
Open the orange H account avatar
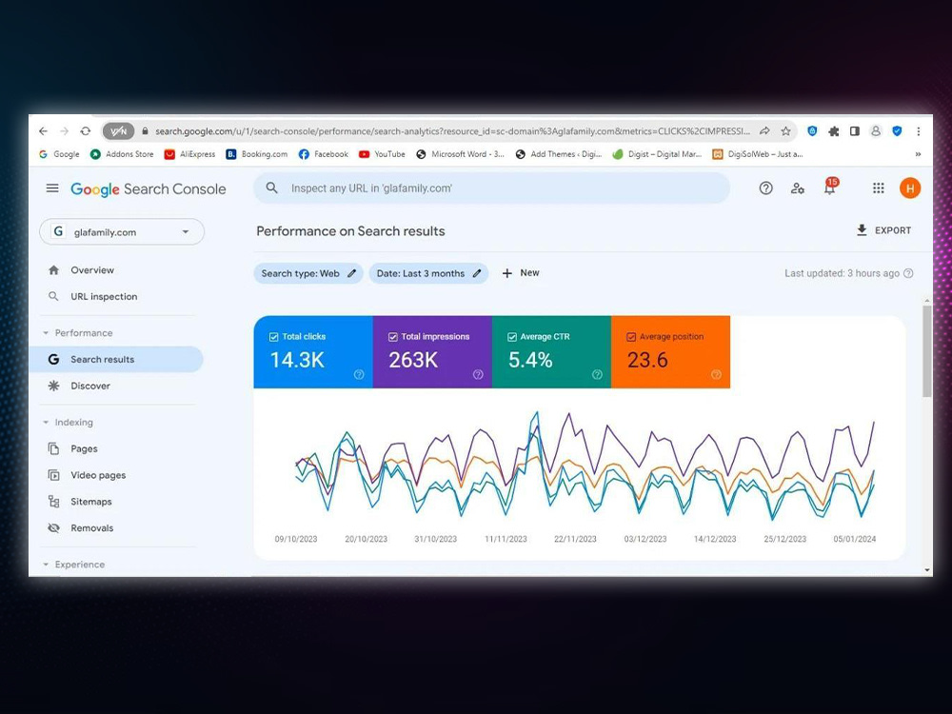pyautogui.click(x=909, y=188)
